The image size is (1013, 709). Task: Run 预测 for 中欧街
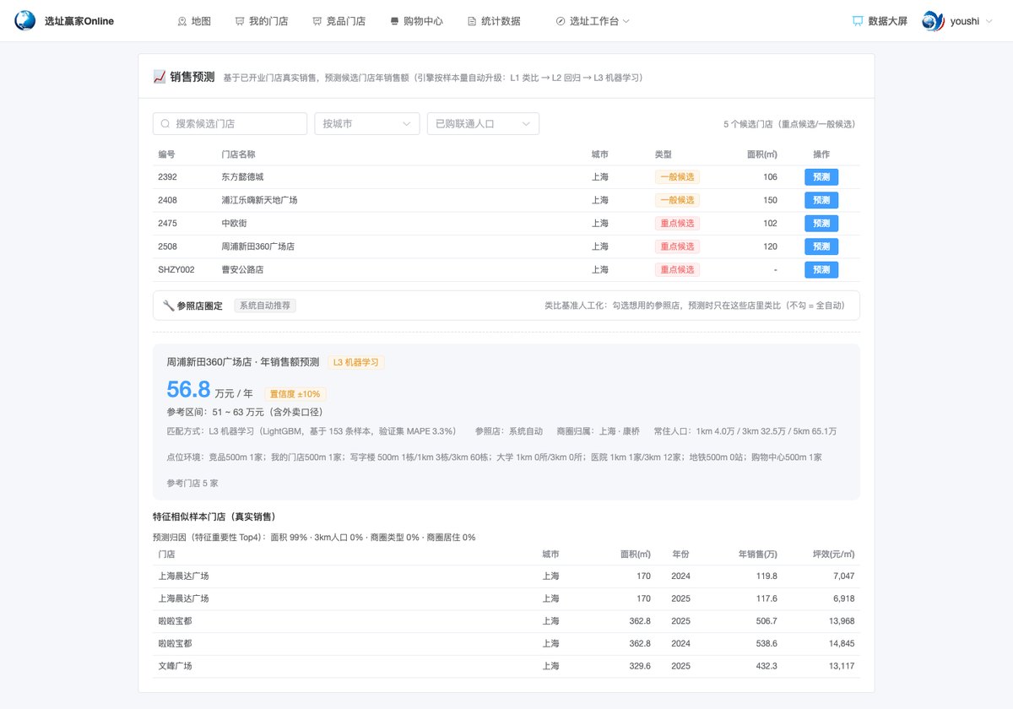tap(821, 224)
